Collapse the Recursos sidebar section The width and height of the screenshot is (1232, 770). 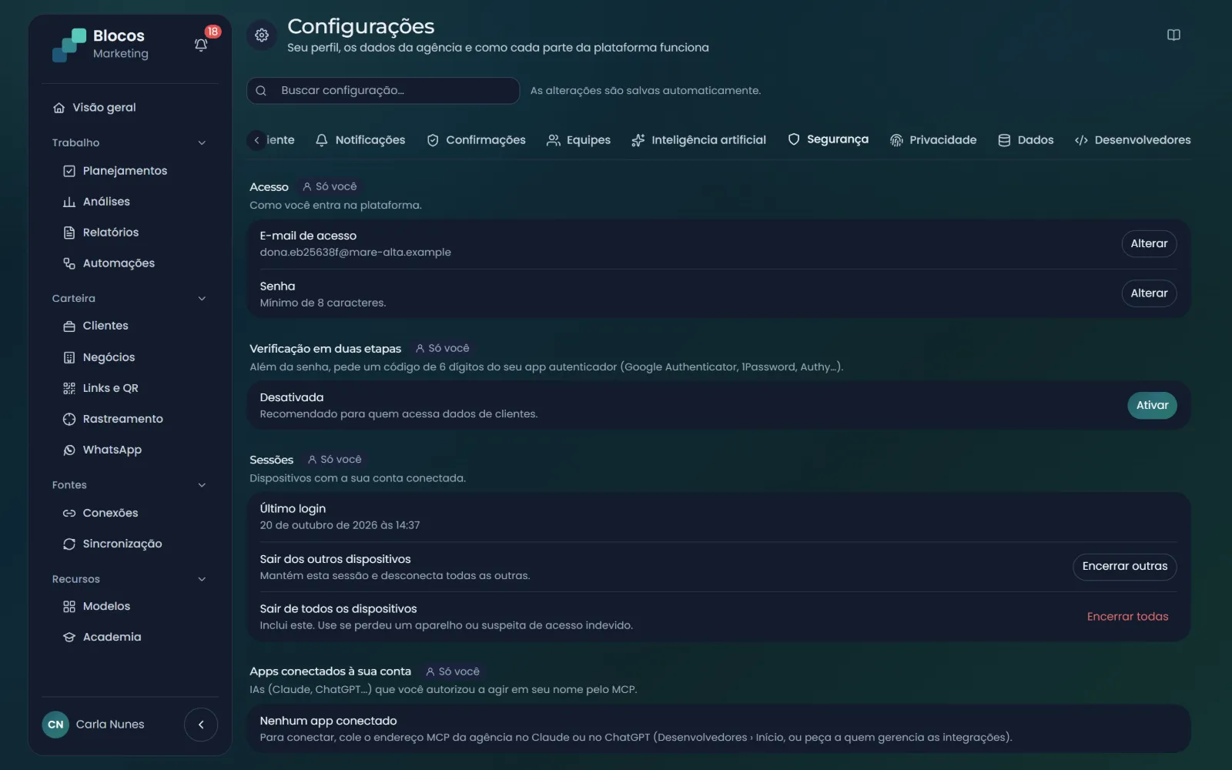[202, 579]
